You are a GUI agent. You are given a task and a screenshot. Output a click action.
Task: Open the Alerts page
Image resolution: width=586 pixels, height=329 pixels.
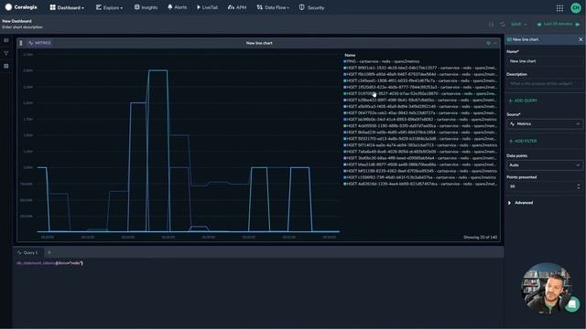(177, 7)
